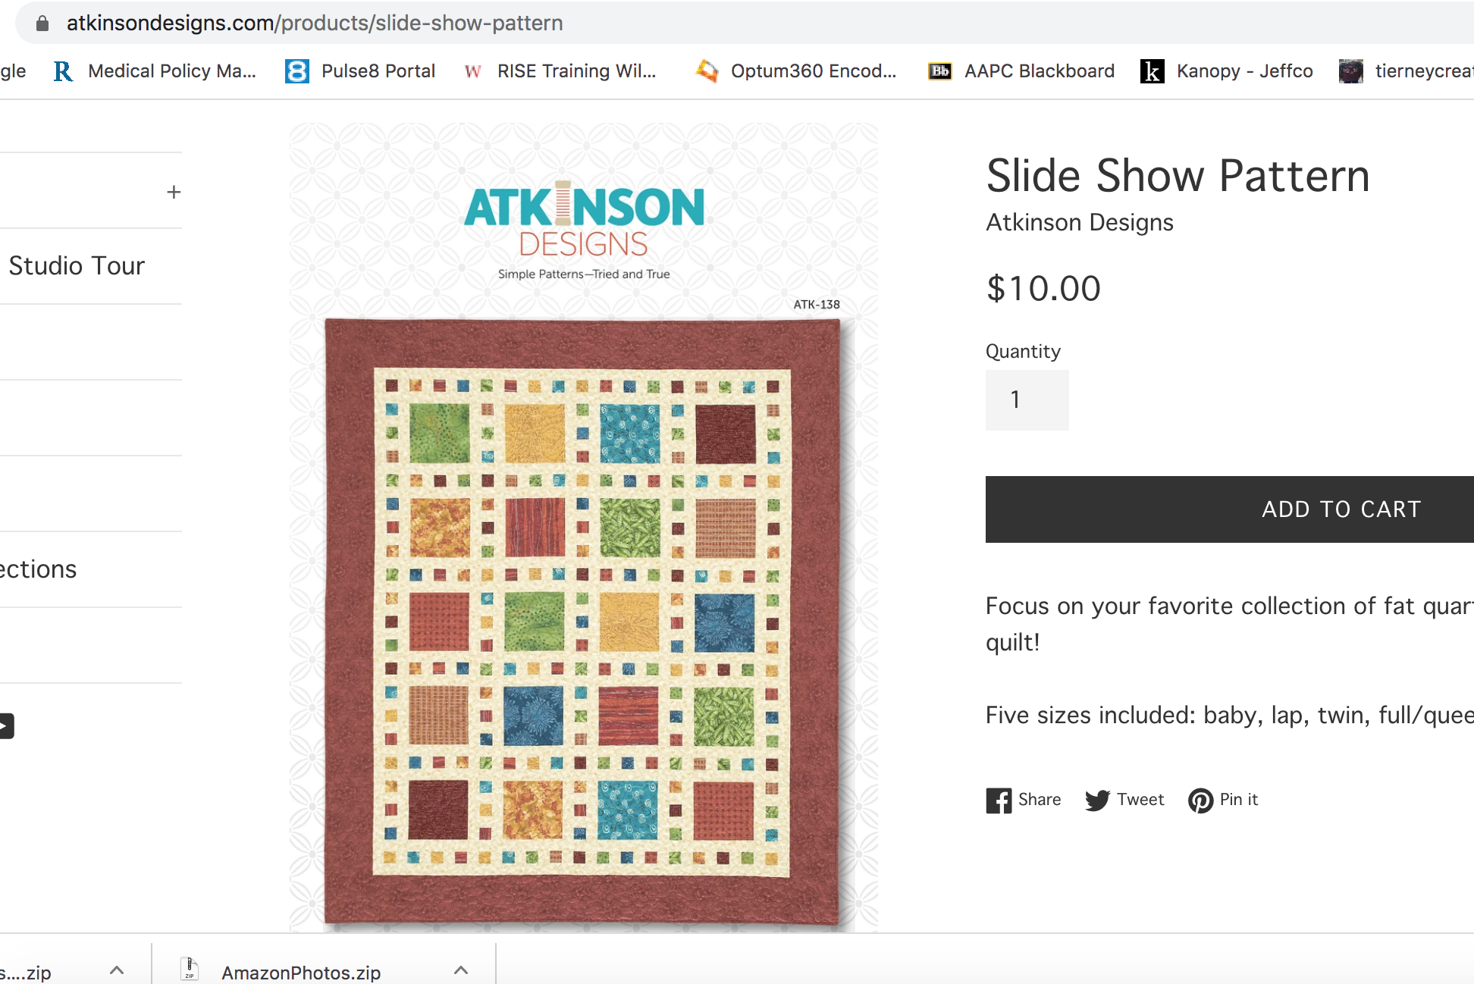Open the AAPC Blackboard bookmark
This screenshot has width=1474, height=984.
(1021, 71)
